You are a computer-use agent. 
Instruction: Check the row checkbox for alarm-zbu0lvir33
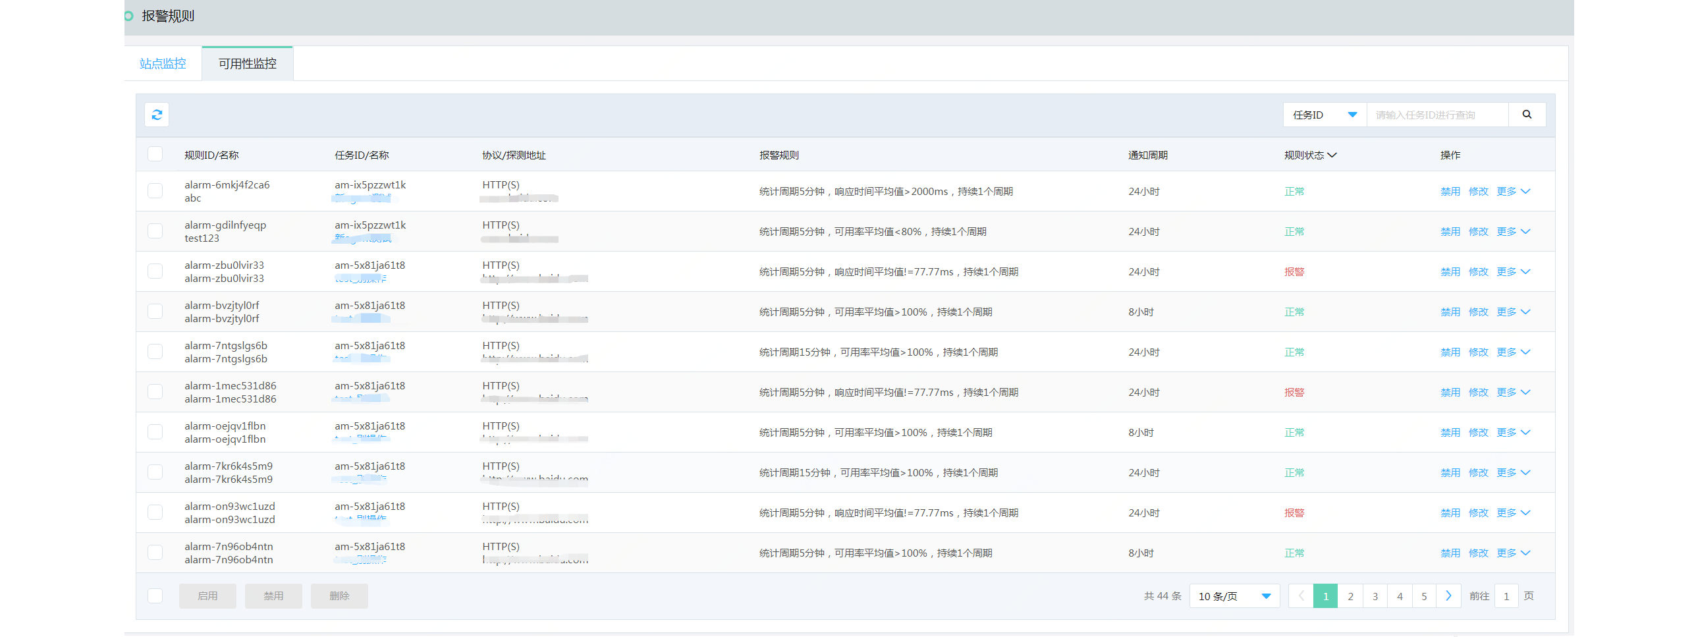point(155,271)
